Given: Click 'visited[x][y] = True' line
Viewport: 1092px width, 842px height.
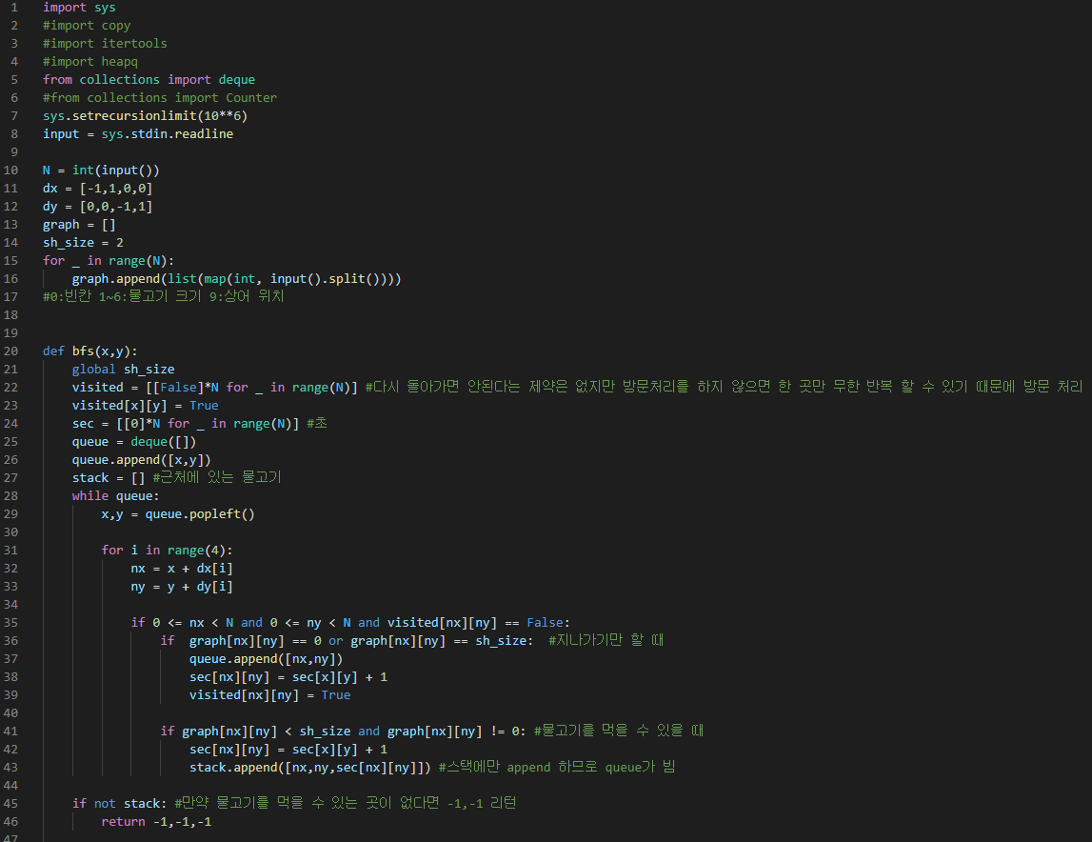Looking at the screenshot, I should [146, 406].
